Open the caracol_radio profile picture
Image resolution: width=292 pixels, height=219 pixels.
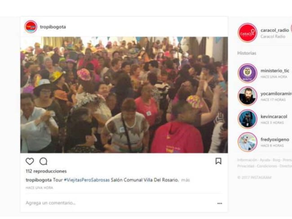(x=248, y=33)
